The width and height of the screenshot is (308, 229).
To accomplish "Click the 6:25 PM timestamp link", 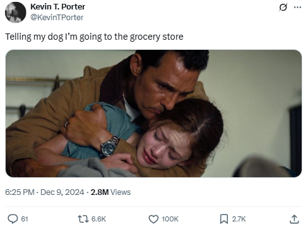I will [20, 192].
